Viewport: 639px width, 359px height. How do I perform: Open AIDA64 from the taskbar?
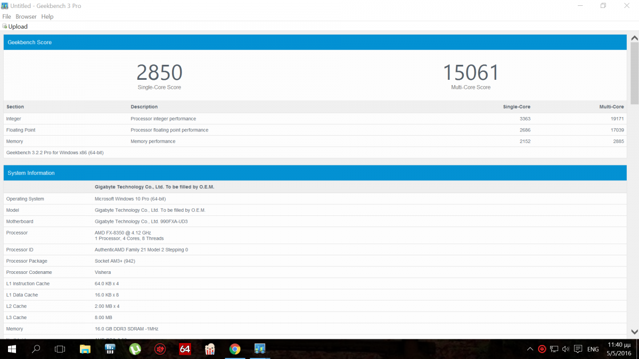185,349
